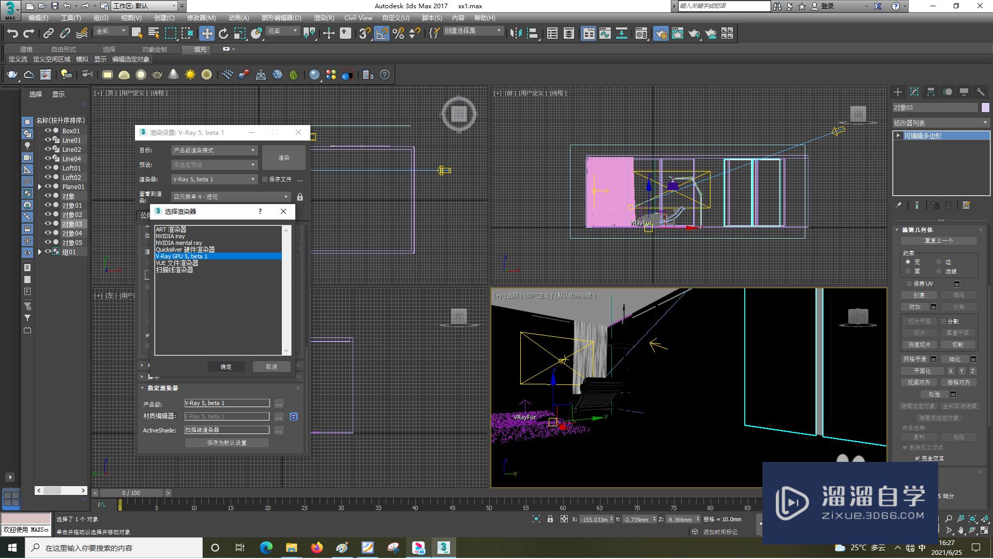Click the object color swatch beside 对象03
The width and height of the screenshot is (993, 559).
(985, 107)
